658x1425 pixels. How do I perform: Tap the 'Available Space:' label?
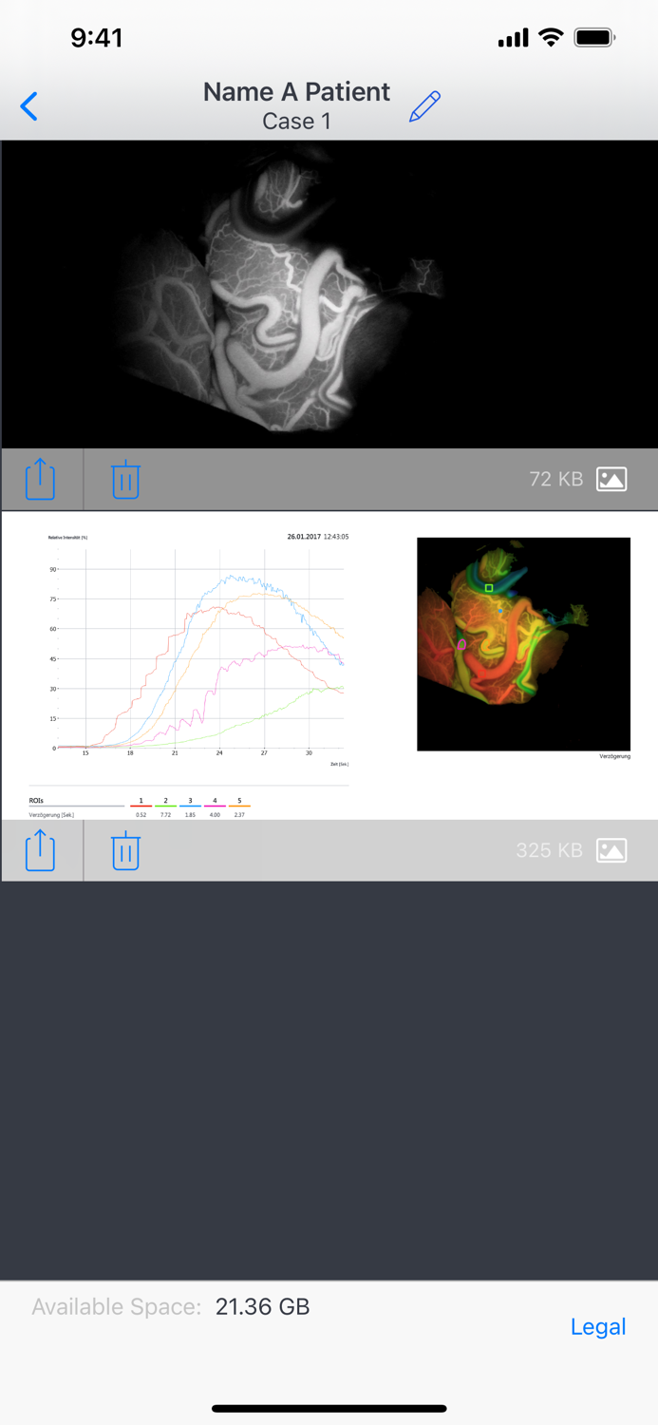pyautogui.click(x=117, y=1307)
